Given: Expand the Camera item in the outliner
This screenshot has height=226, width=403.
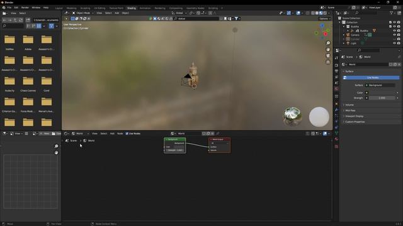Looking at the screenshot, I should coord(344,35).
